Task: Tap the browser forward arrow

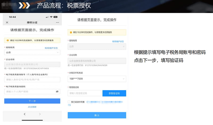Action: point(40,114)
